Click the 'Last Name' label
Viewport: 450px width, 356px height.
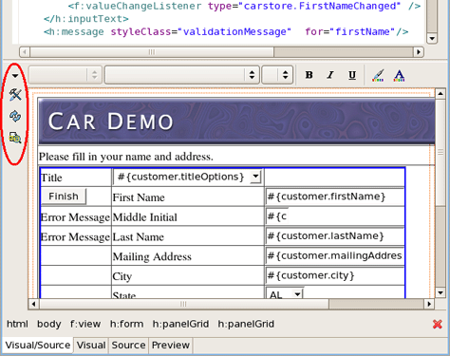point(139,237)
